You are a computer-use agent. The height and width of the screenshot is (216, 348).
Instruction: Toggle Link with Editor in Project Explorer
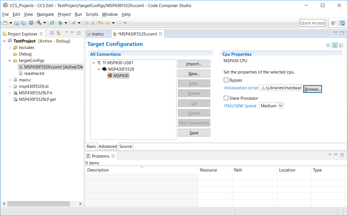(58, 33)
